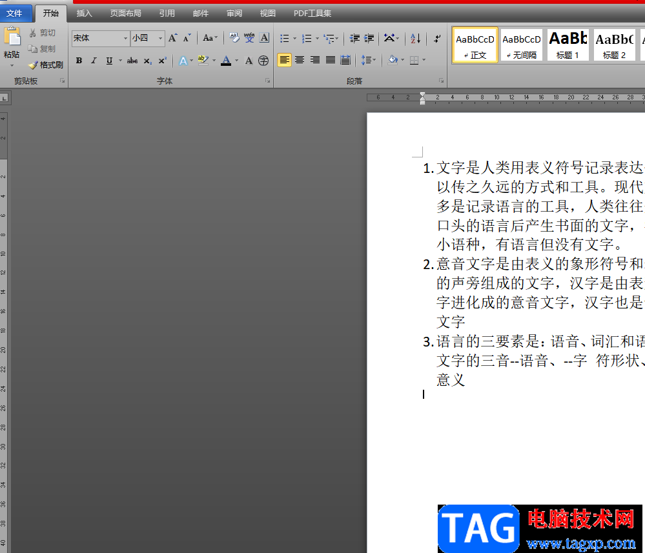Screen dimensions: 645x553
Task: Click the Borders icon
Action: point(415,61)
